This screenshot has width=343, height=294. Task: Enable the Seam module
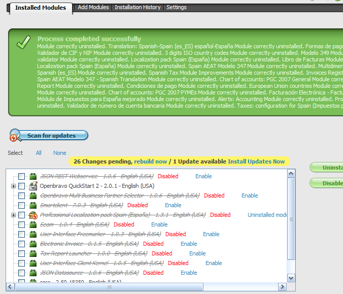[159, 224]
